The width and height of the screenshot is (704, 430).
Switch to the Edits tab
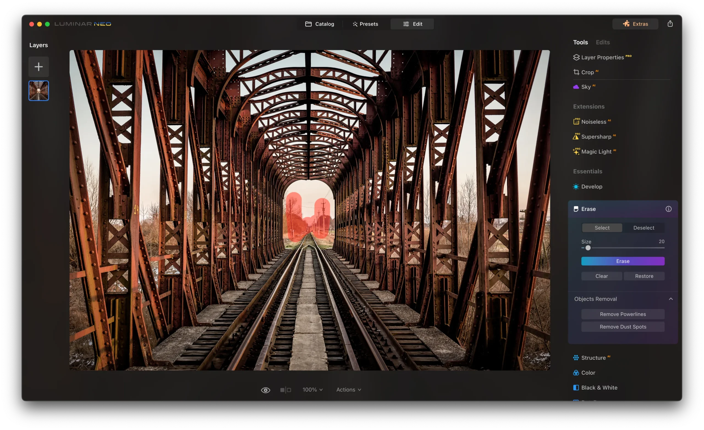(603, 42)
